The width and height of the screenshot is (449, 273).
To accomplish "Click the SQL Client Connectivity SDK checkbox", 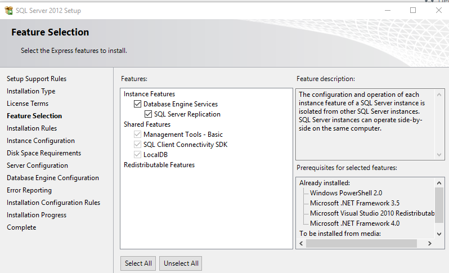I will click(137, 145).
